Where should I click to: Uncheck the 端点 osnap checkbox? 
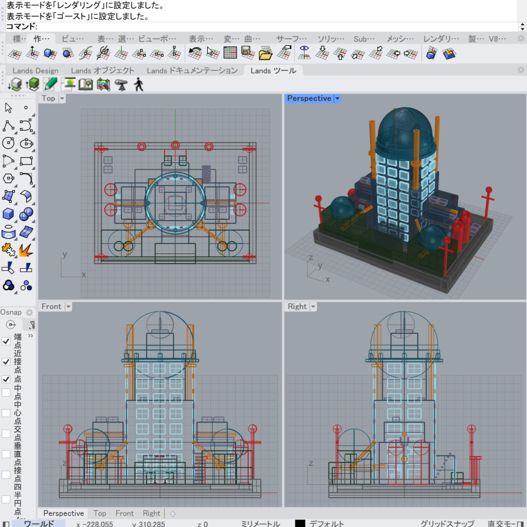tap(6, 341)
